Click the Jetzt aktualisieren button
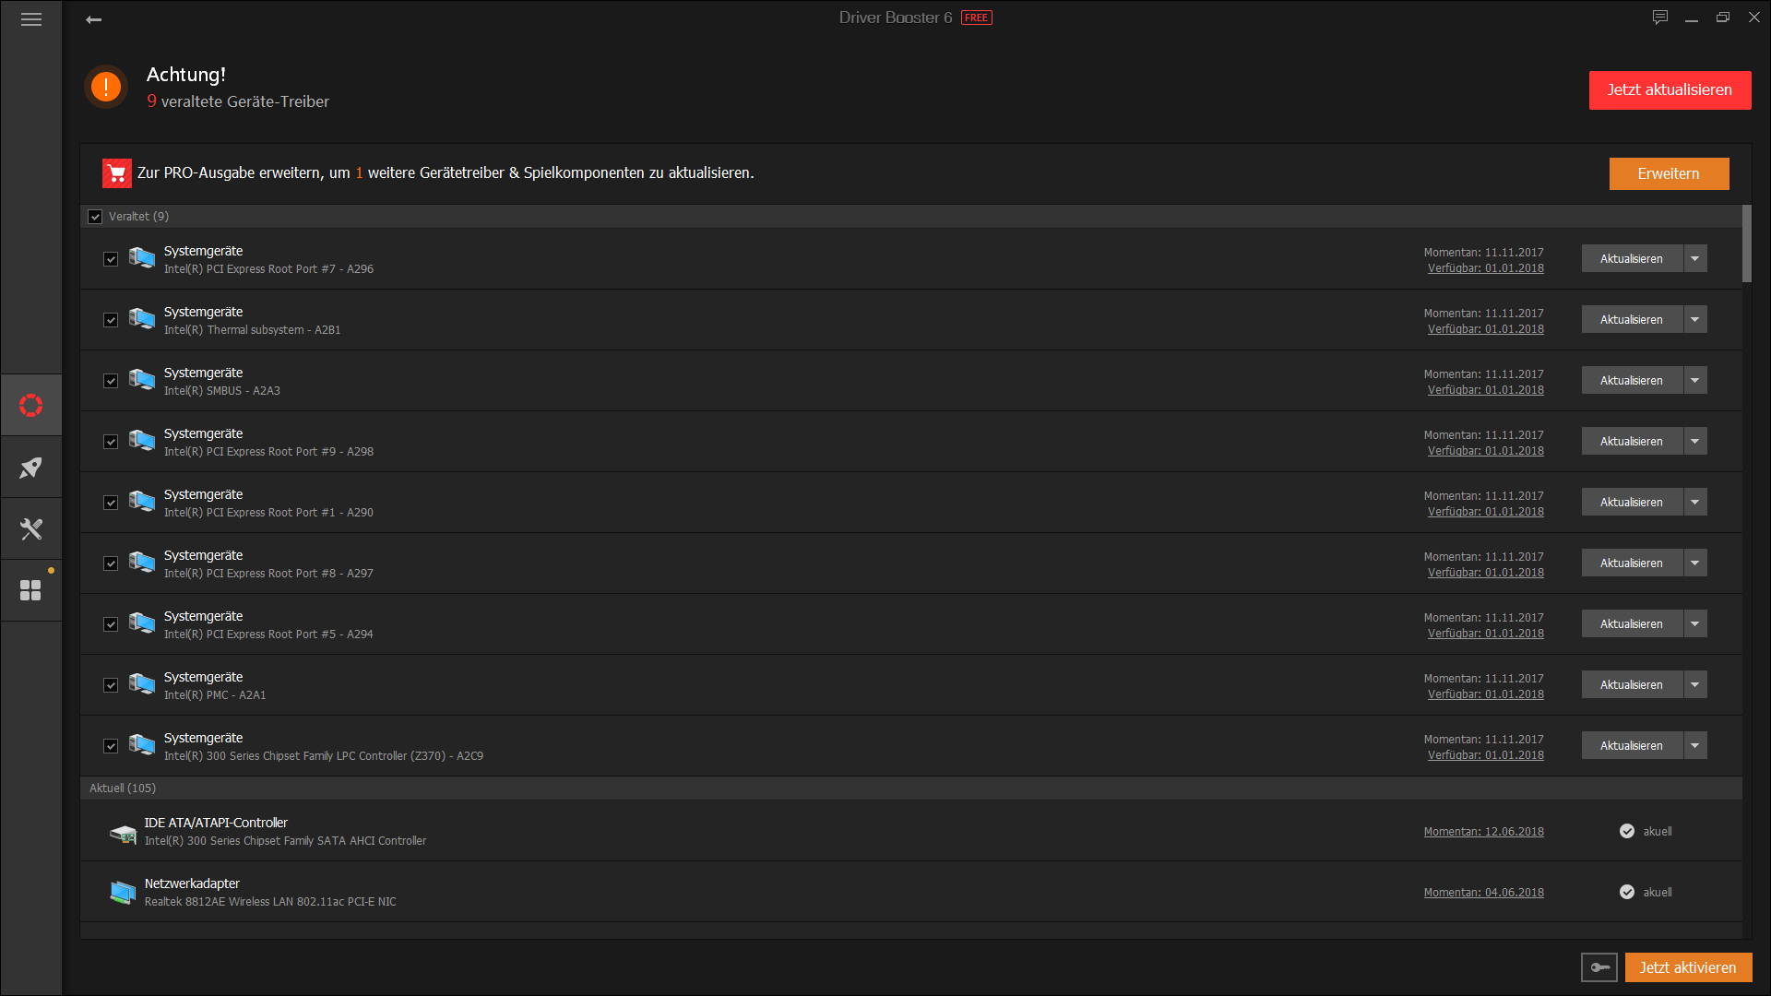The height and width of the screenshot is (996, 1771). pyautogui.click(x=1670, y=89)
